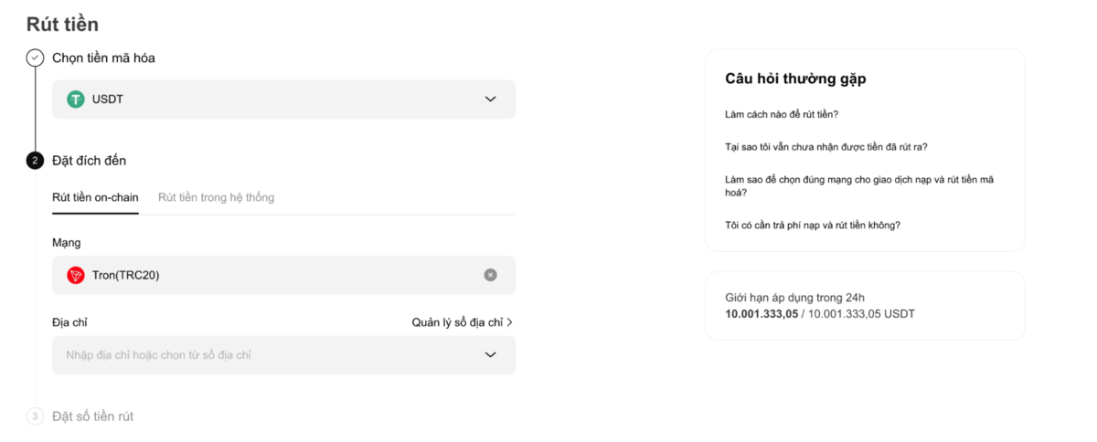Viewport: 1097px width, 442px height.
Task: Click the Đặt số tiền rút step
Action: (x=92, y=416)
